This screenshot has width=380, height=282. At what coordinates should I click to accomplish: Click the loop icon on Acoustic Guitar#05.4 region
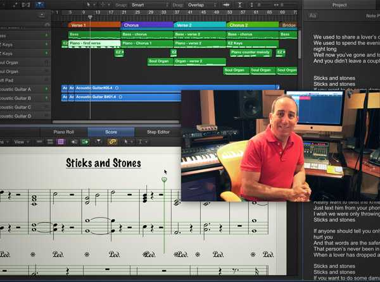click(x=117, y=88)
